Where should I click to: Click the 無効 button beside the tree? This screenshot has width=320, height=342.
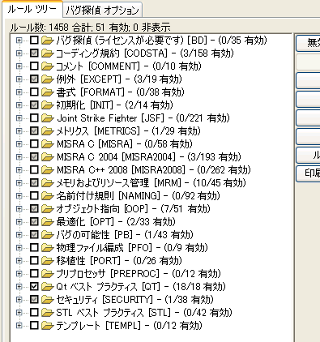click(308, 43)
